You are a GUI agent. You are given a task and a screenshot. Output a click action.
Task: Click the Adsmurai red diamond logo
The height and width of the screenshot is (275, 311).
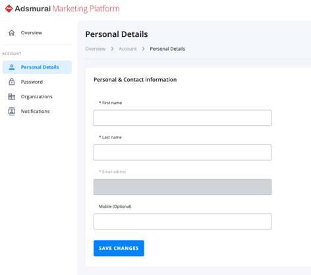[9, 9]
